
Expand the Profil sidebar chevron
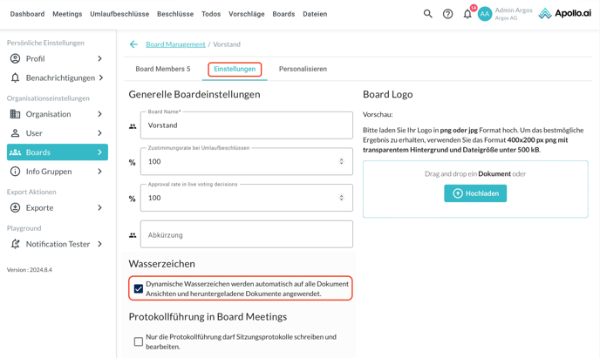[99, 58]
